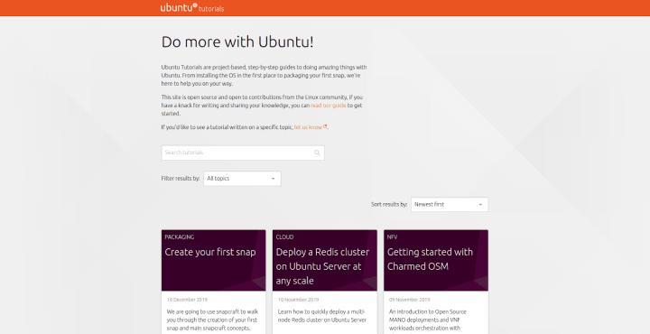Open the 'Create your first snap' tutorial
The width and height of the screenshot is (650, 334).
210,252
